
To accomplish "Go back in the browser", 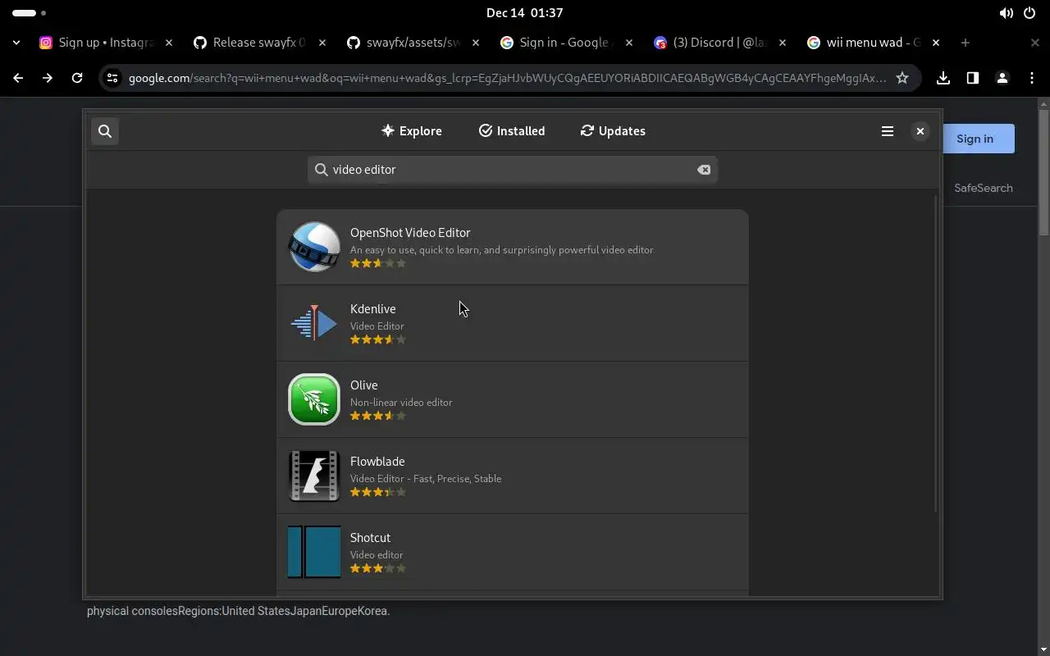I will pyautogui.click(x=18, y=78).
